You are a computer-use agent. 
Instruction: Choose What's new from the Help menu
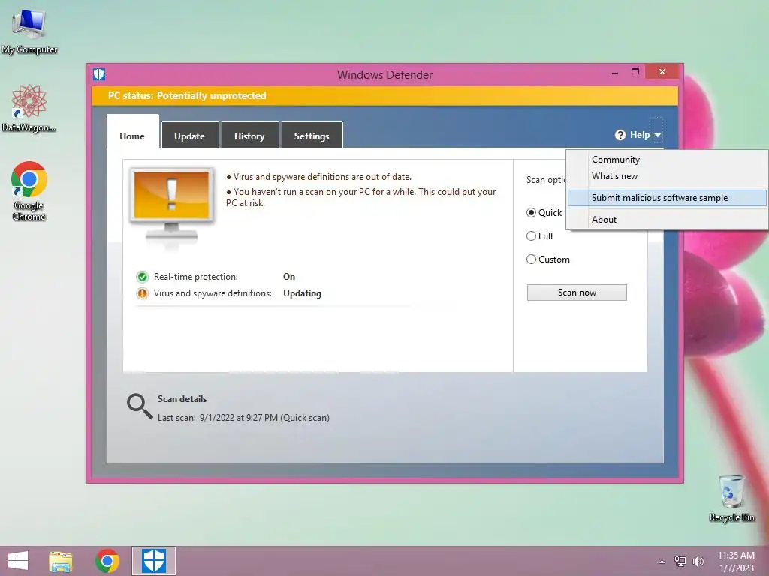tap(667, 176)
